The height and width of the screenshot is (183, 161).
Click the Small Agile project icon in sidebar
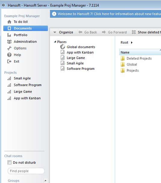[9, 79]
